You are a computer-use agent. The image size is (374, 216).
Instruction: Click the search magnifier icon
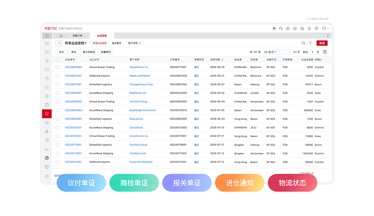[x=303, y=43]
